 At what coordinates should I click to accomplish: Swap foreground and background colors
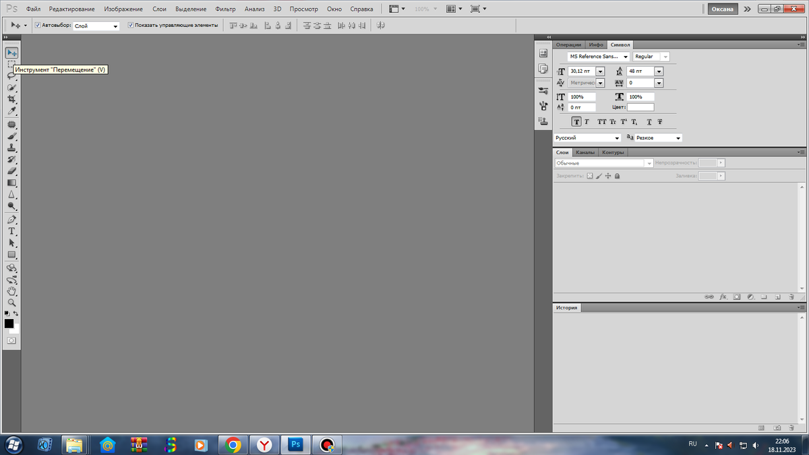pyautogui.click(x=16, y=313)
